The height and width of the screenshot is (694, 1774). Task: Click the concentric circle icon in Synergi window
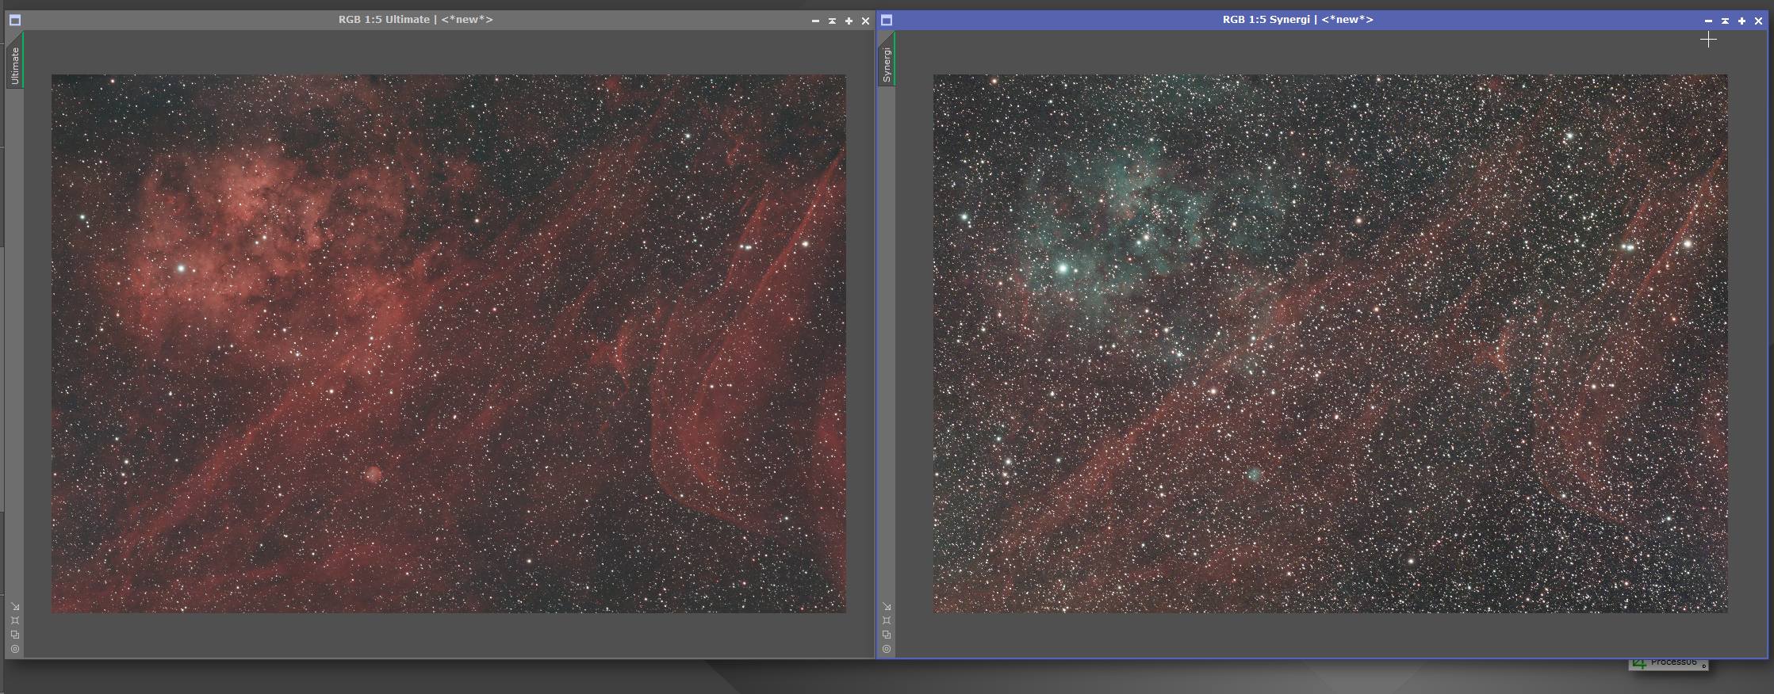click(887, 649)
